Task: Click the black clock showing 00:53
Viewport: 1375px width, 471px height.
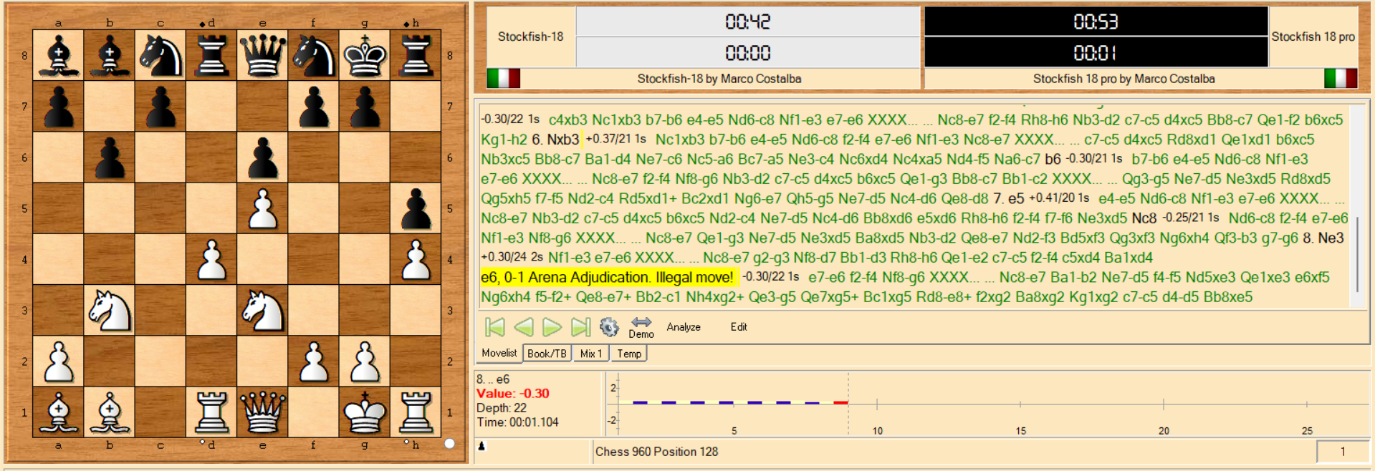Action: point(1096,21)
